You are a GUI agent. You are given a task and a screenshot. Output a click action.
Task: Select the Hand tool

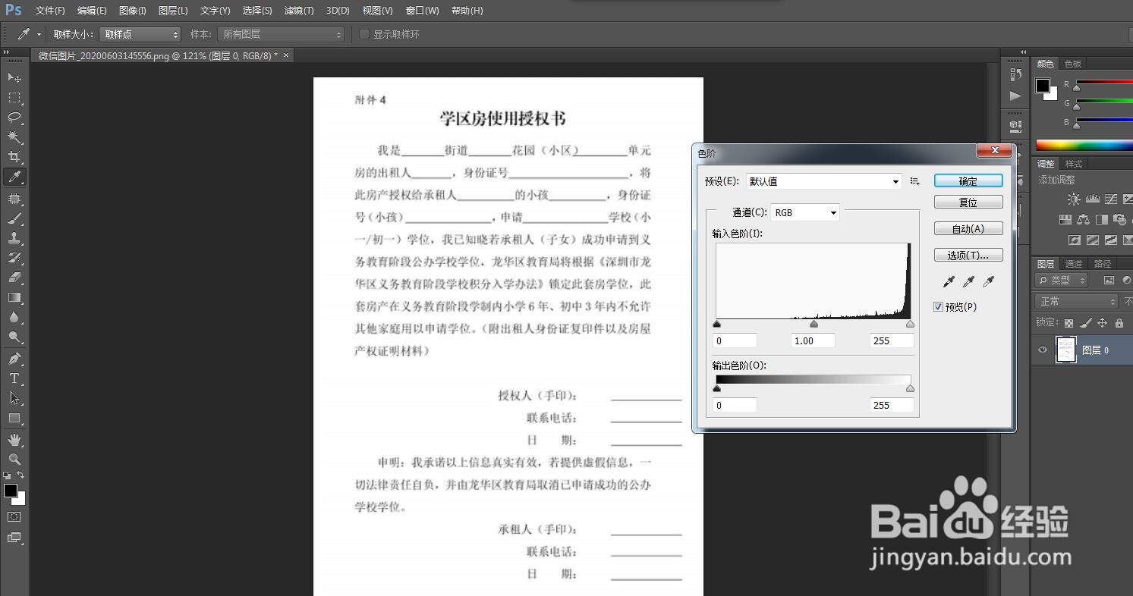coord(14,439)
